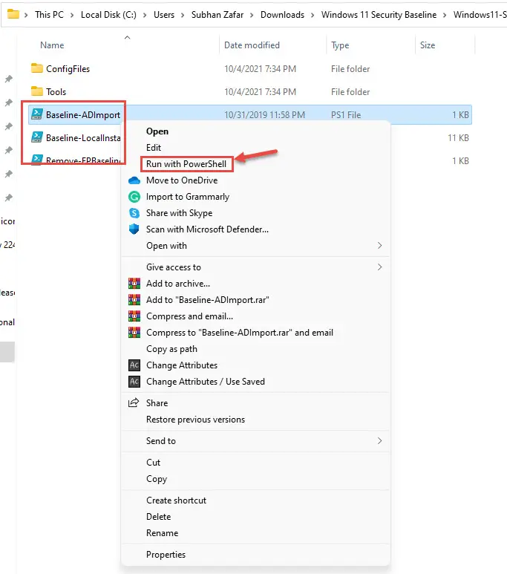
Task: Sort by the Size column header
Action: tap(428, 45)
